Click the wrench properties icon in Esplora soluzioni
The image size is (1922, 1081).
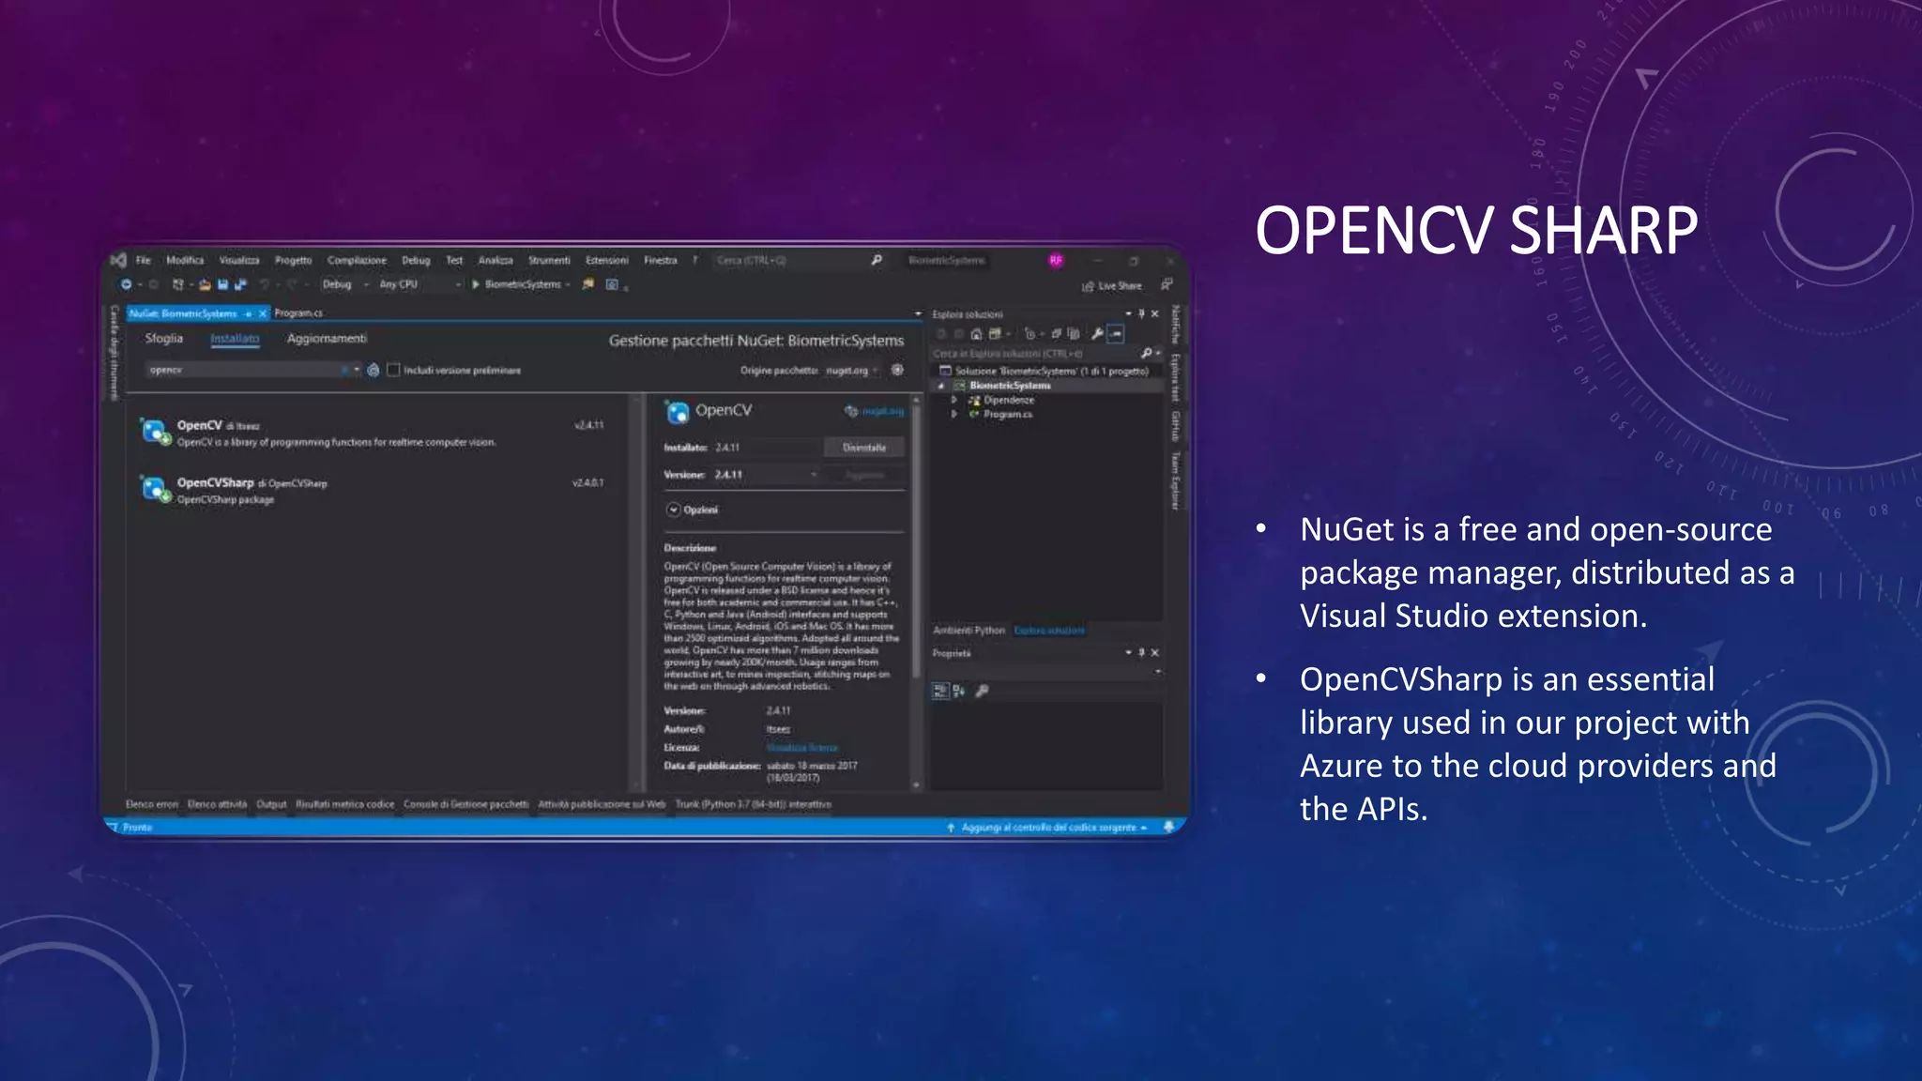point(1096,333)
